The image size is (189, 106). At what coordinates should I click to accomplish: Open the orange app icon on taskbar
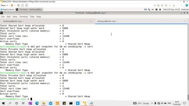(x=57, y=103)
